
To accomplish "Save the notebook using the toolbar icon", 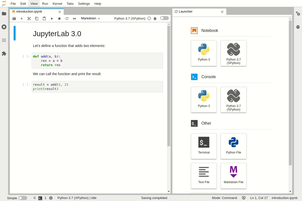I will [x=14, y=18].
